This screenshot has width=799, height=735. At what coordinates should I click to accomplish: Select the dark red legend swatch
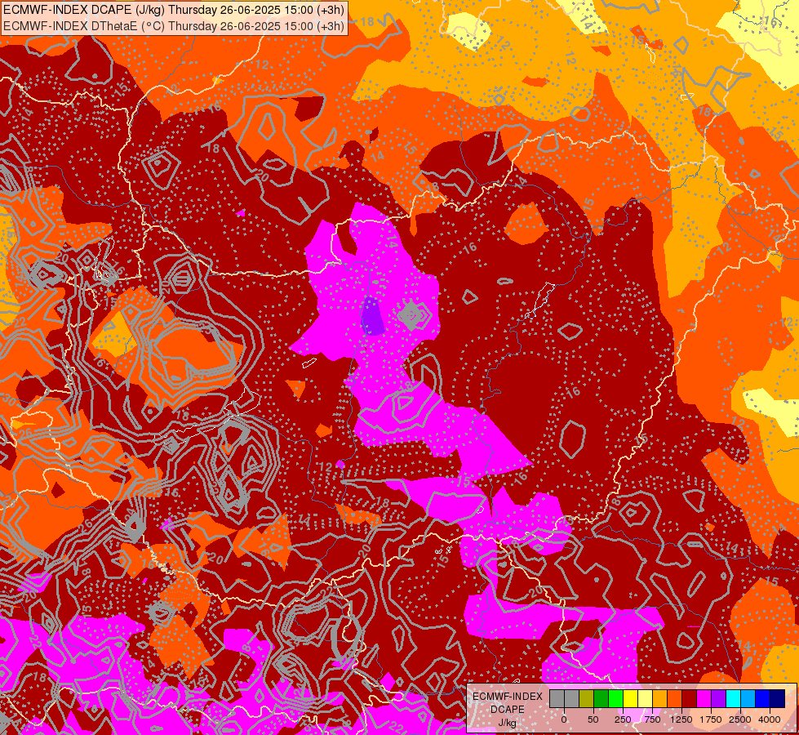[x=690, y=698]
